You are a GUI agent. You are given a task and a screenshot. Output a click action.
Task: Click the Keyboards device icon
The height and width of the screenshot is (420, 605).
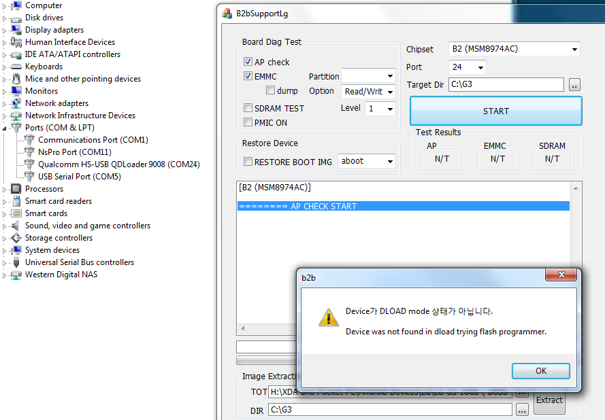[16, 67]
